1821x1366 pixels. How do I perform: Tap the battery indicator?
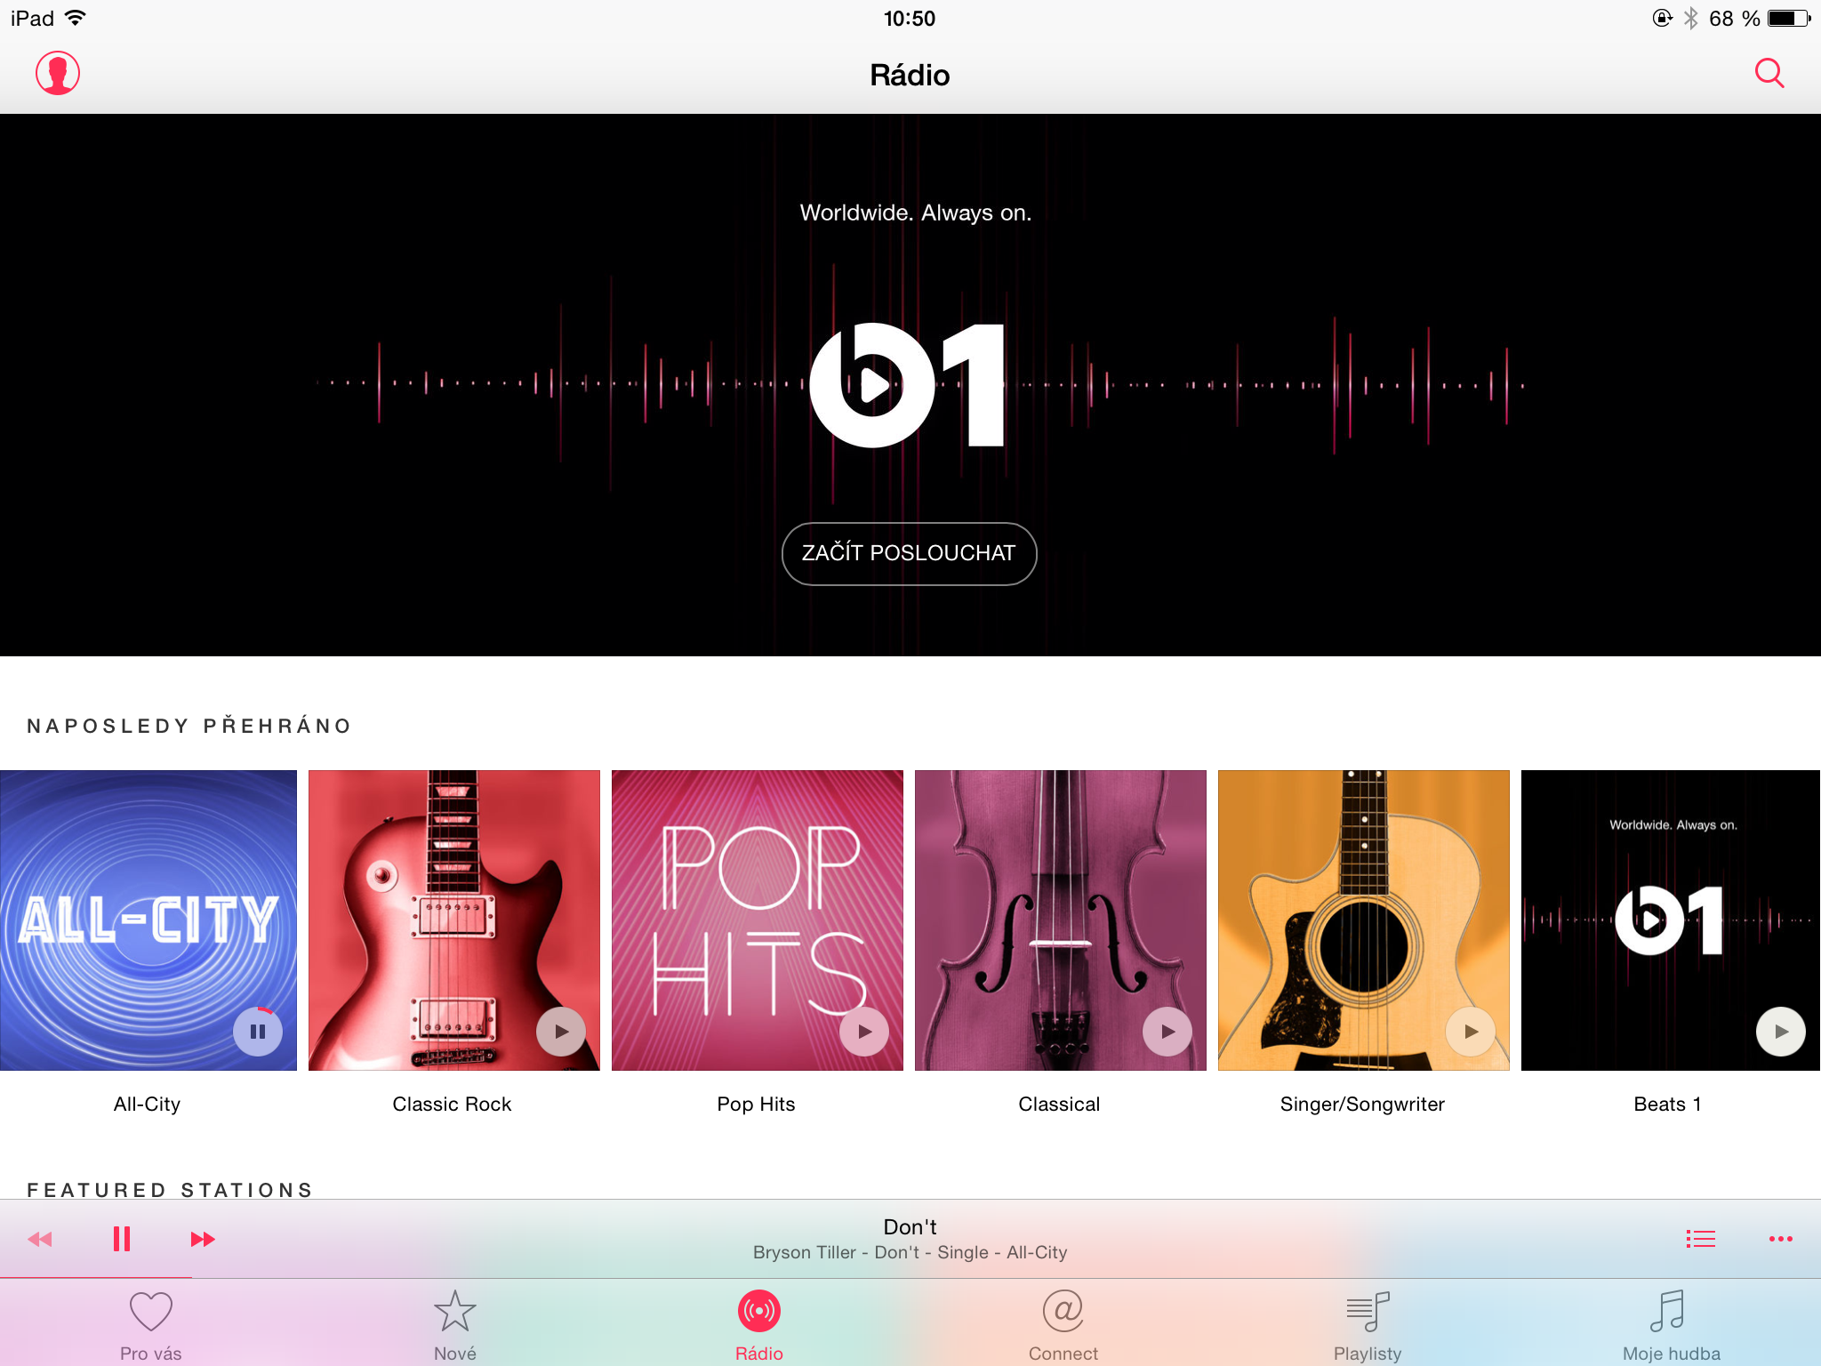(x=1789, y=18)
